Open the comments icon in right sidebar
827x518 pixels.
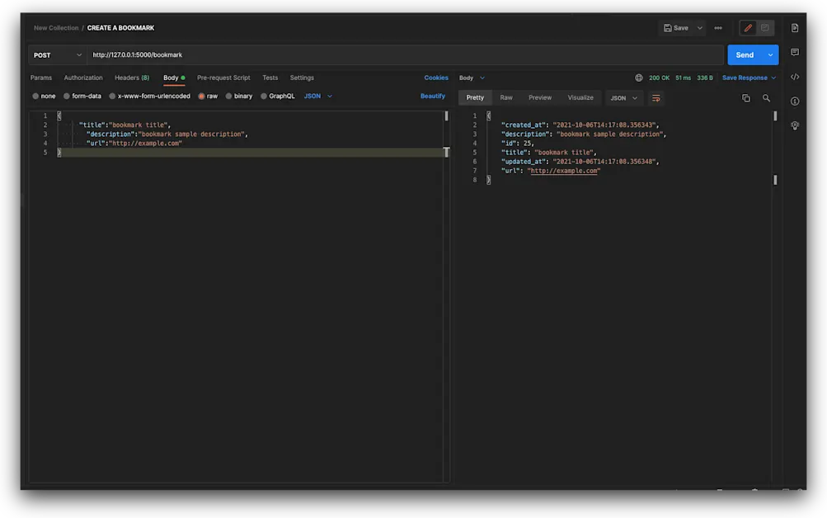(794, 53)
